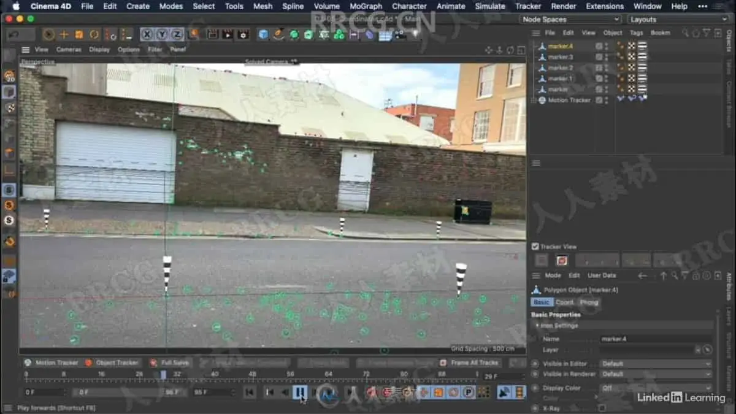The width and height of the screenshot is (736, 414).
Task: Open Visible in Editor dropdown
Action: point(656,364)
